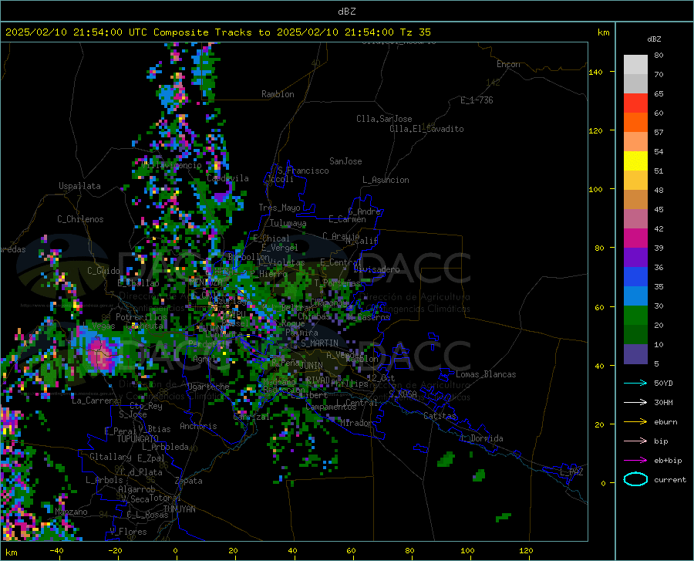Pick the bright yellow 54 dBZ swatch
This screenshot has height=561, width=694.
click(635, 161)
